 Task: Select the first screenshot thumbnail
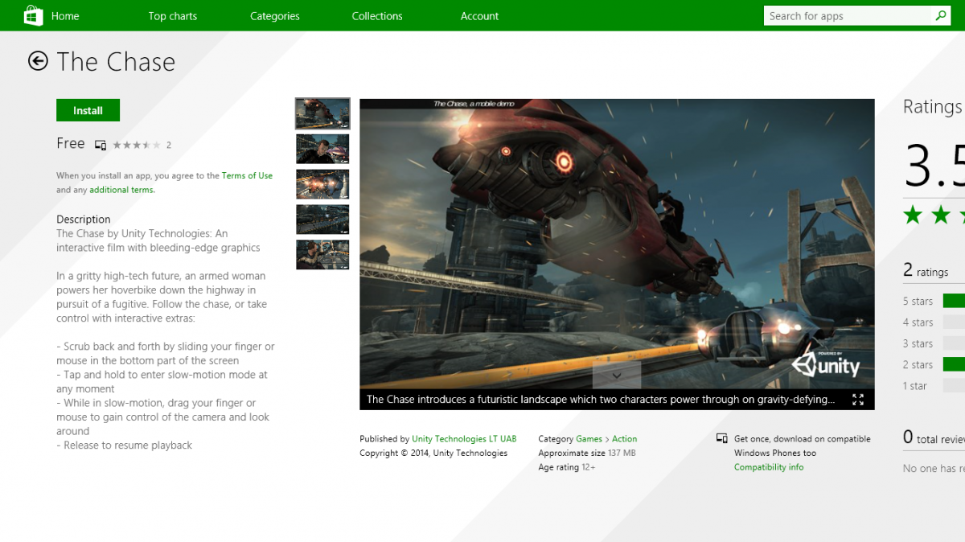[x=322, y=113]
